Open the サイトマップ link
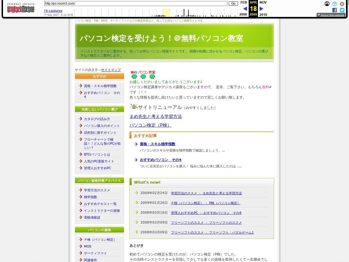 [111, 70]
